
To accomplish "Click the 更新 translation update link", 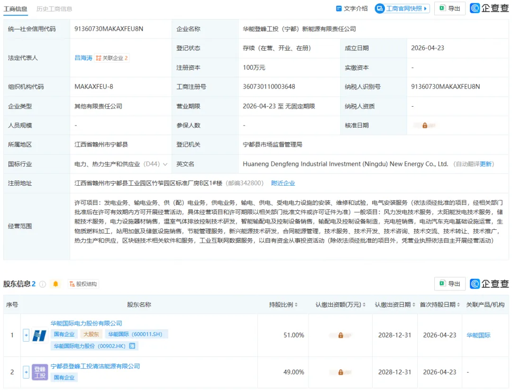I will (486, 164).
